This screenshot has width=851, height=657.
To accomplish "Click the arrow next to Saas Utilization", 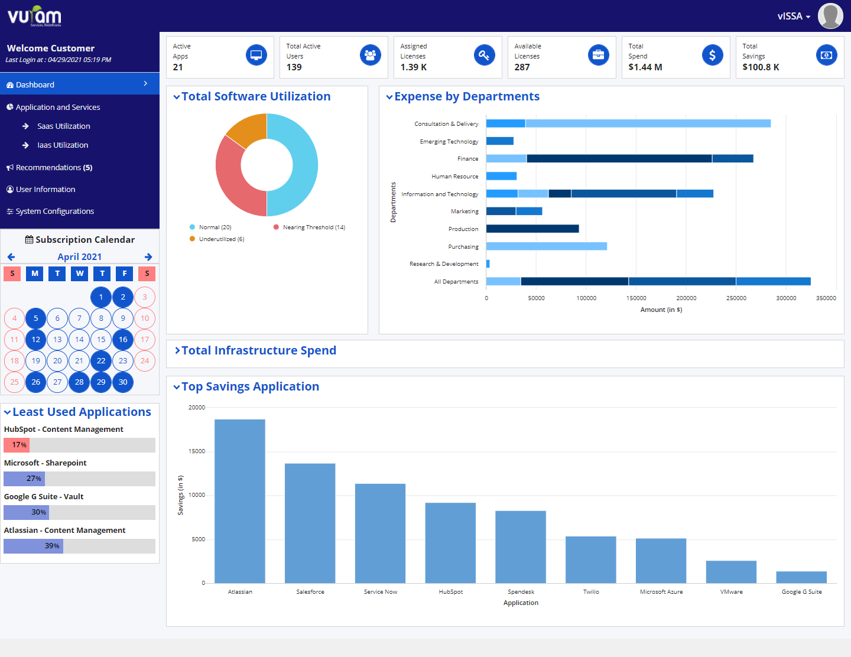I will click(x=25, y=126).
